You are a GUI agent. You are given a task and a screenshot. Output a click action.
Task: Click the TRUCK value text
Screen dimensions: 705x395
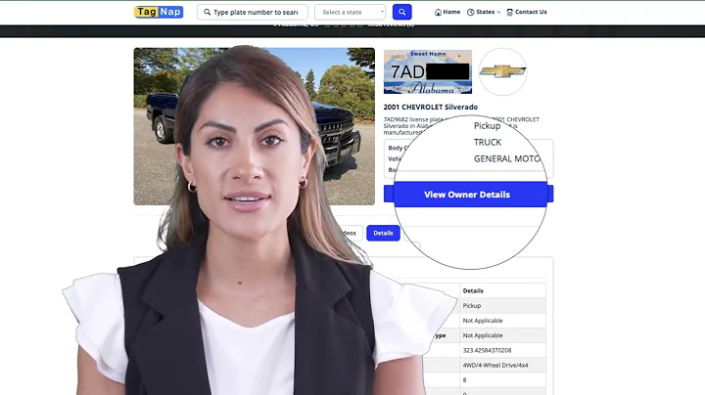point(488,143)
